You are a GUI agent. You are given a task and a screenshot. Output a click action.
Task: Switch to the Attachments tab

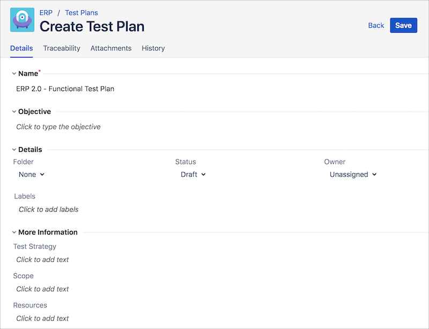coord(111,48)
